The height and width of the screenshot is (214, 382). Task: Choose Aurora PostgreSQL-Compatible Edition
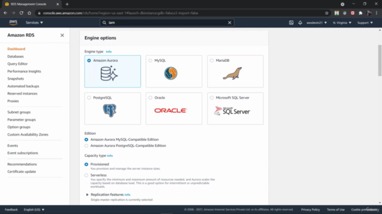pos(86,146)
